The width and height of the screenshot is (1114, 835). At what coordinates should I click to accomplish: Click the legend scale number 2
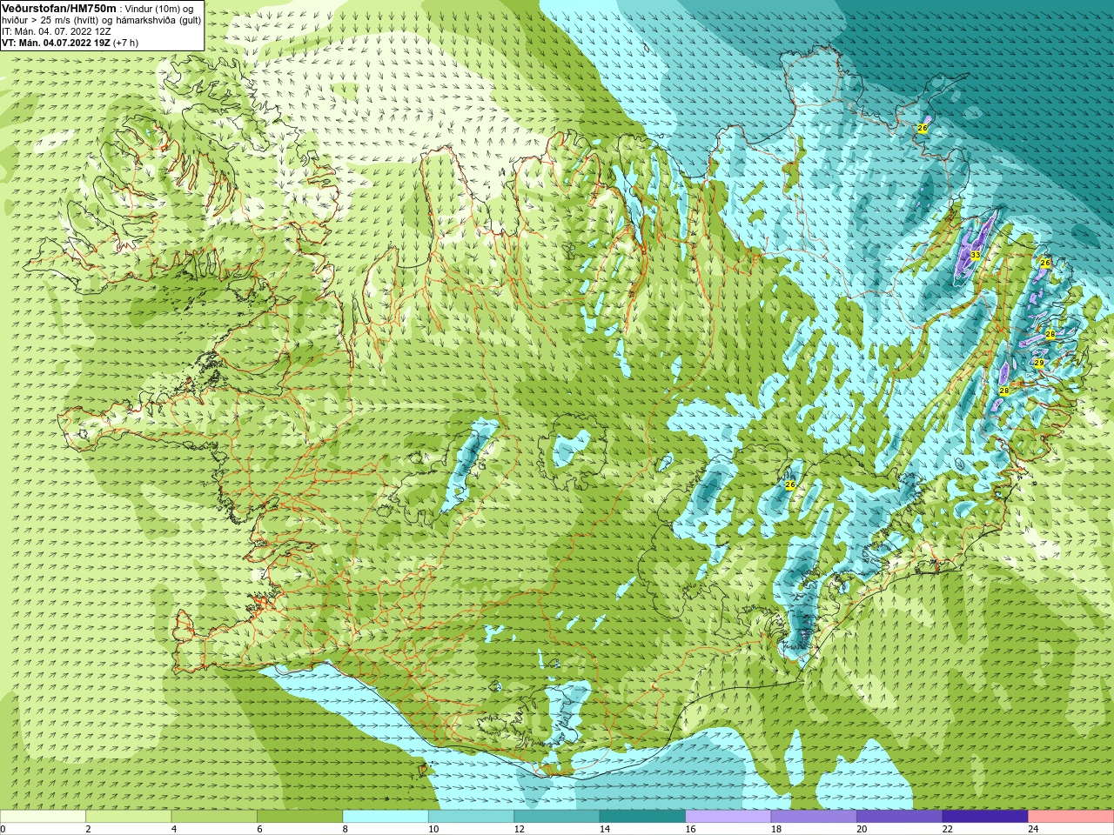[88, 829]
